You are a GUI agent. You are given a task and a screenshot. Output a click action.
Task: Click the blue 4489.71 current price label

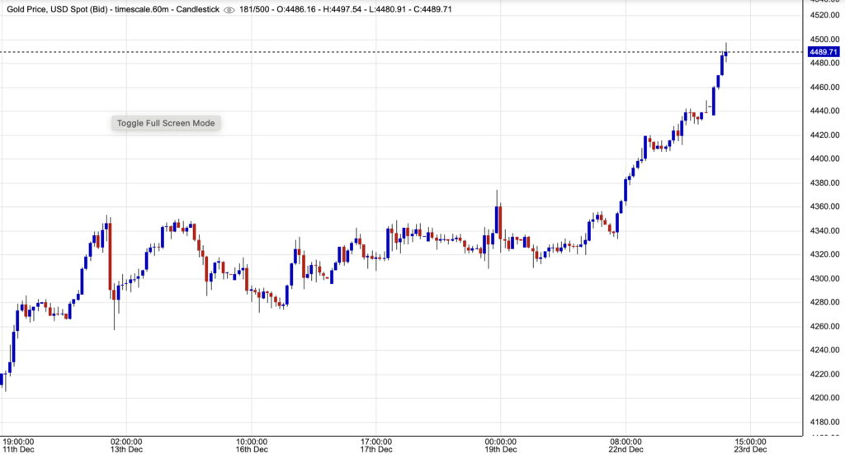tap(824, 52)
